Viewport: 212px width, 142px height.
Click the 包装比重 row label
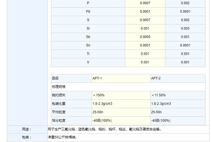(x=59, y=104)
